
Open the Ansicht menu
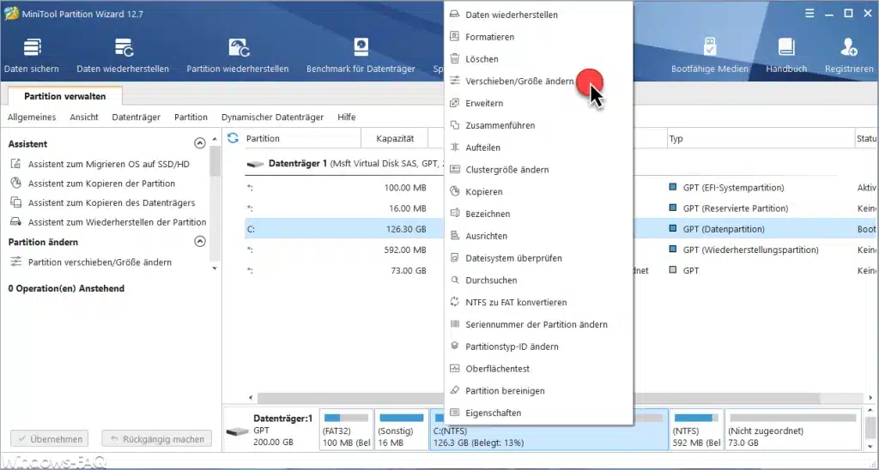[84, 117]
